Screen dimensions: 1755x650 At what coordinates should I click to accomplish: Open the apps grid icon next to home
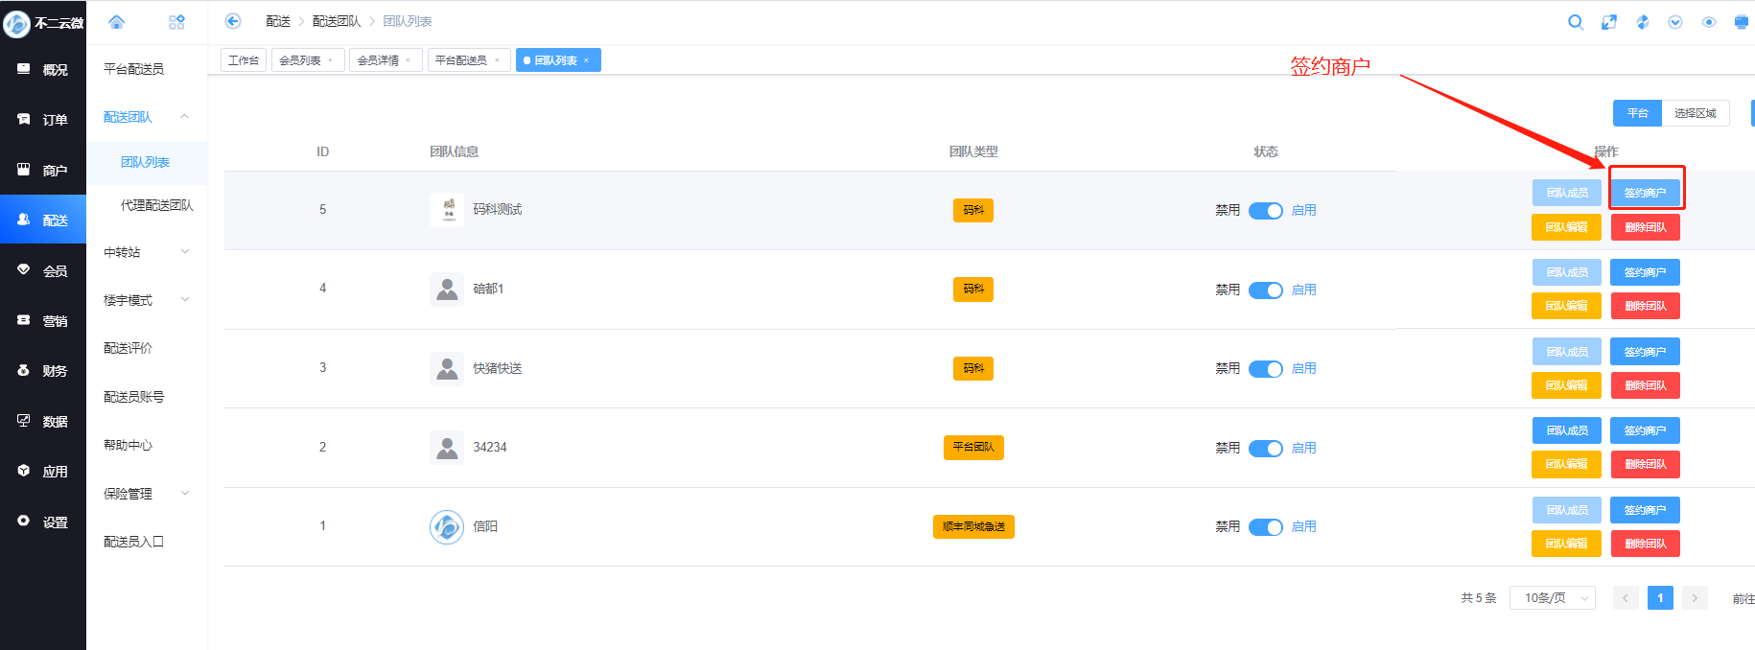click(x=176, y=21)
